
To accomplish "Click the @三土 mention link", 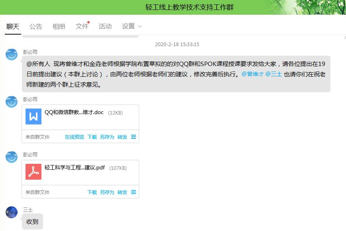I will [273, 74].
